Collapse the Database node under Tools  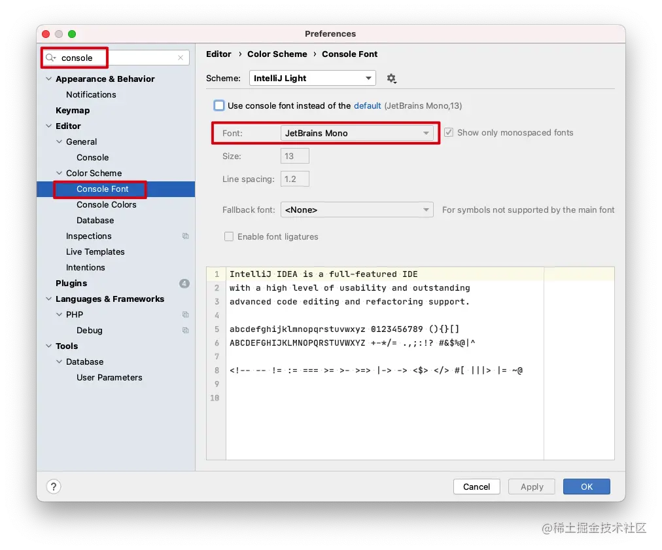click(59, 361)
